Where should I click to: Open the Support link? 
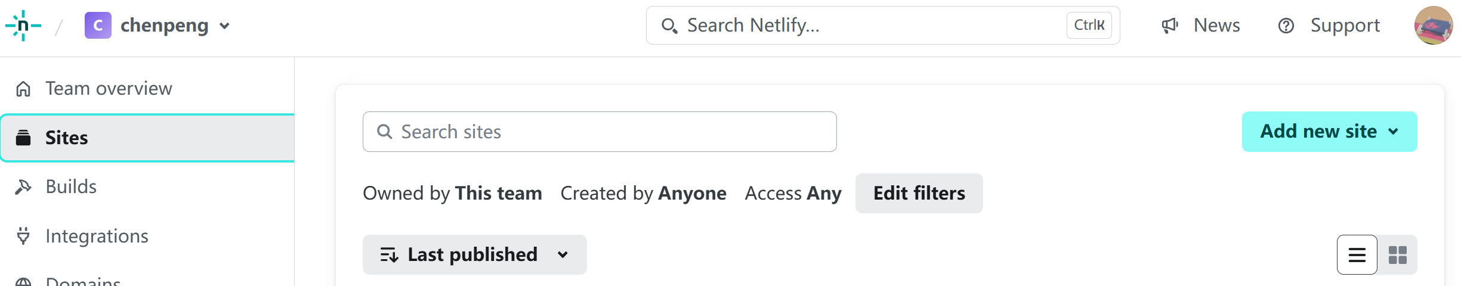1345,26
